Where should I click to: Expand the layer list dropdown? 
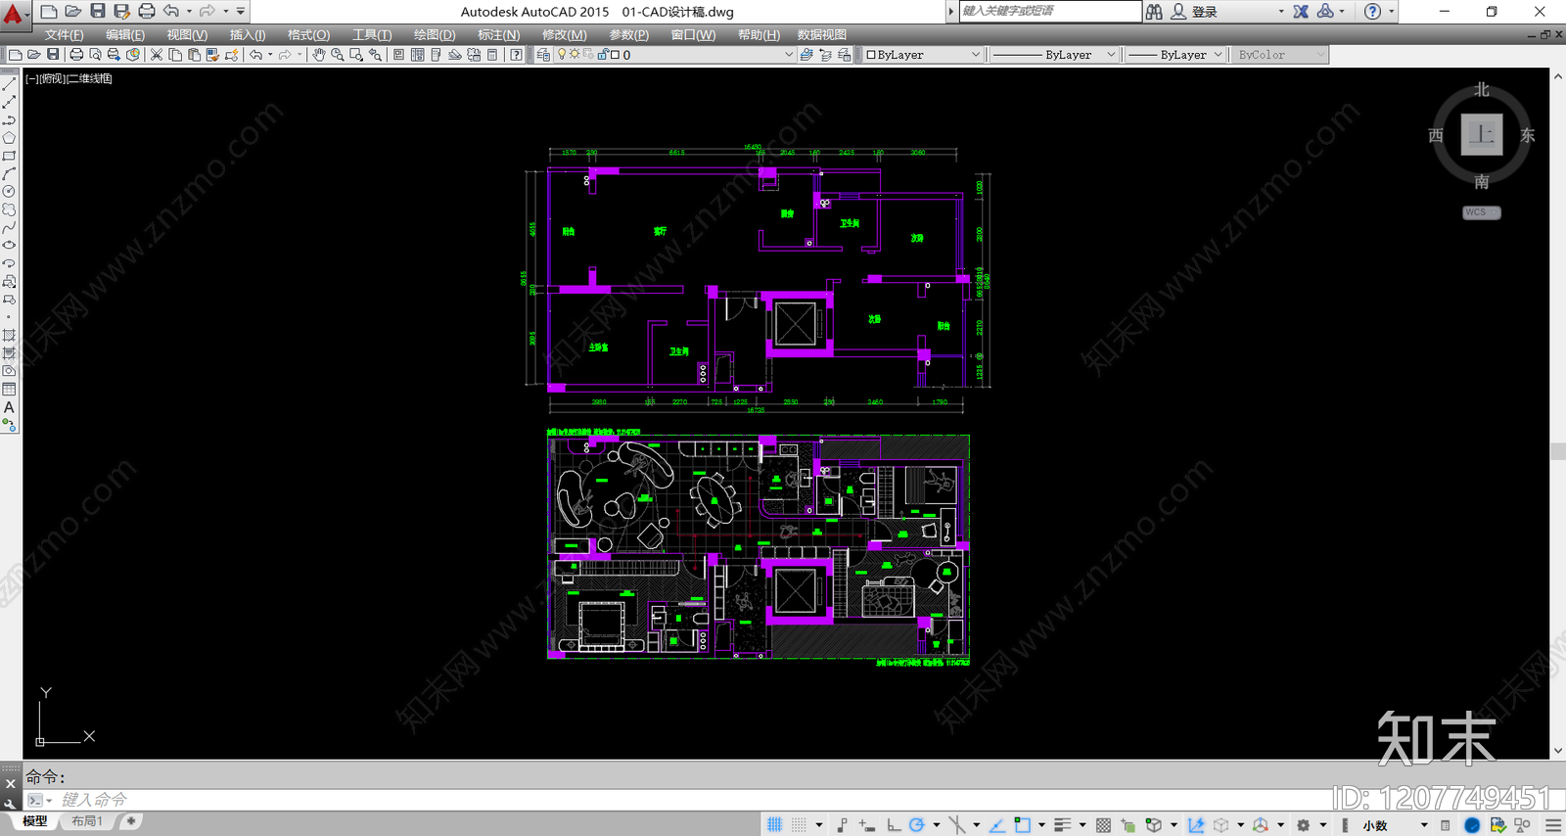coord(789,55)
